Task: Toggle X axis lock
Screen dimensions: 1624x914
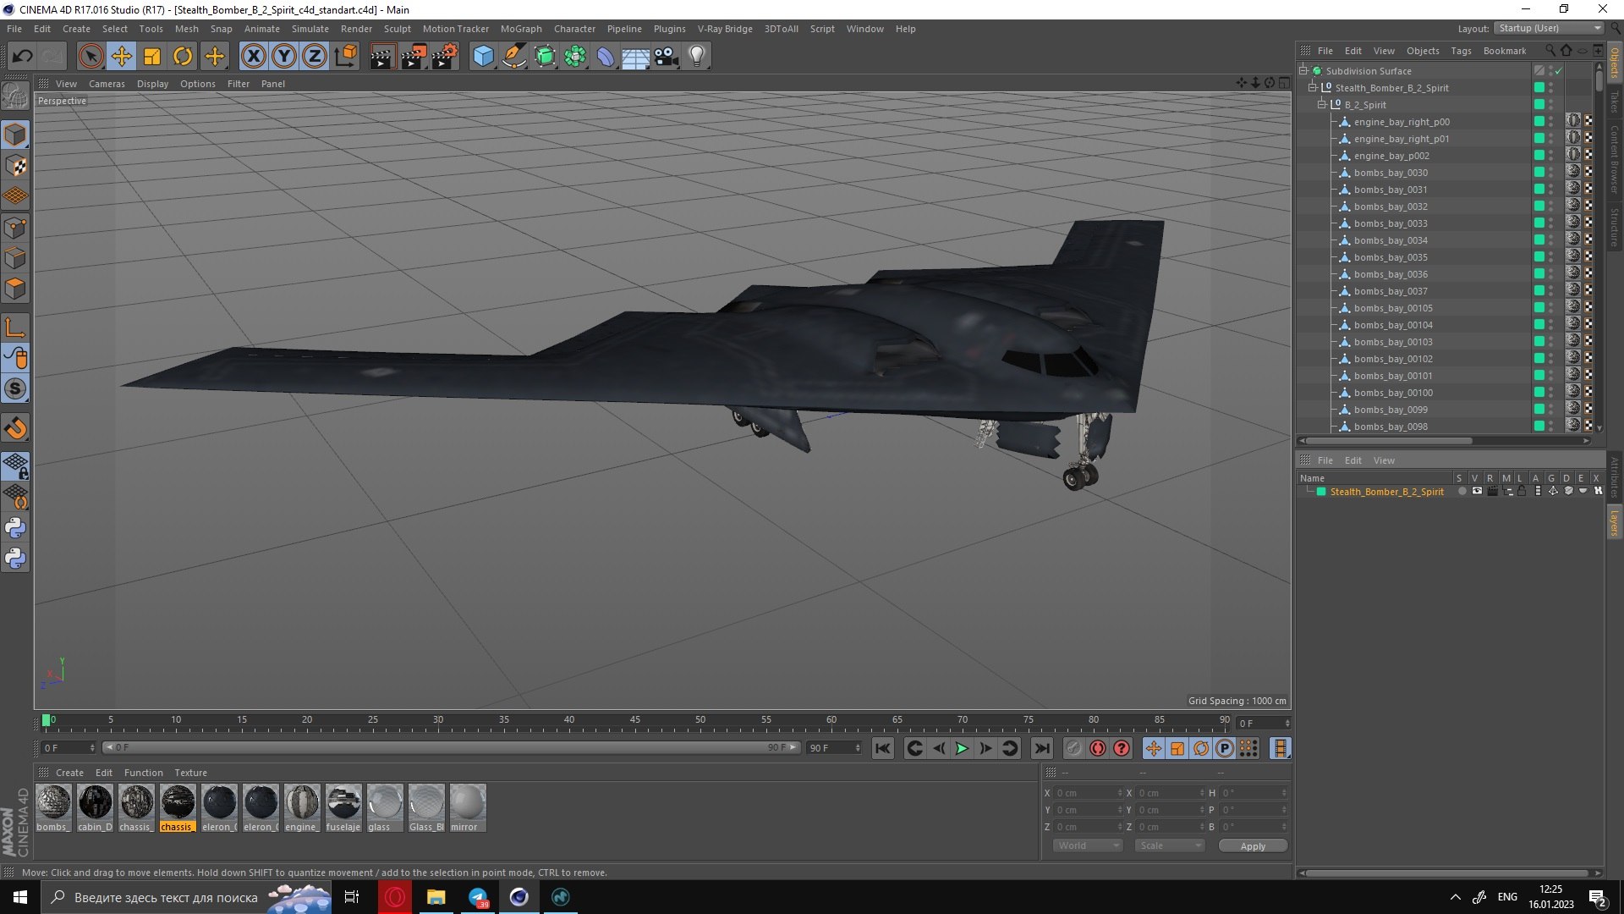Action: (x=253, y=57)
